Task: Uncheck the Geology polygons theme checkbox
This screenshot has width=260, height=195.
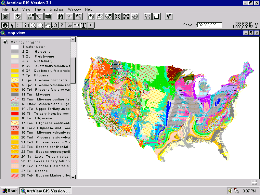Action: 6,42
